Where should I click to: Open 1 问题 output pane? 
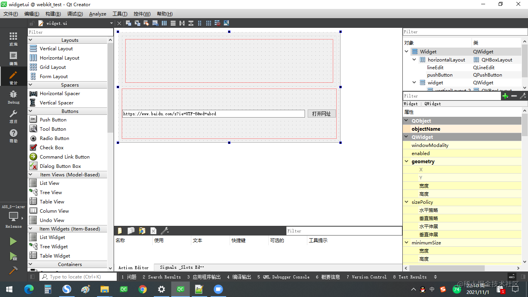(x=129, y=277)
